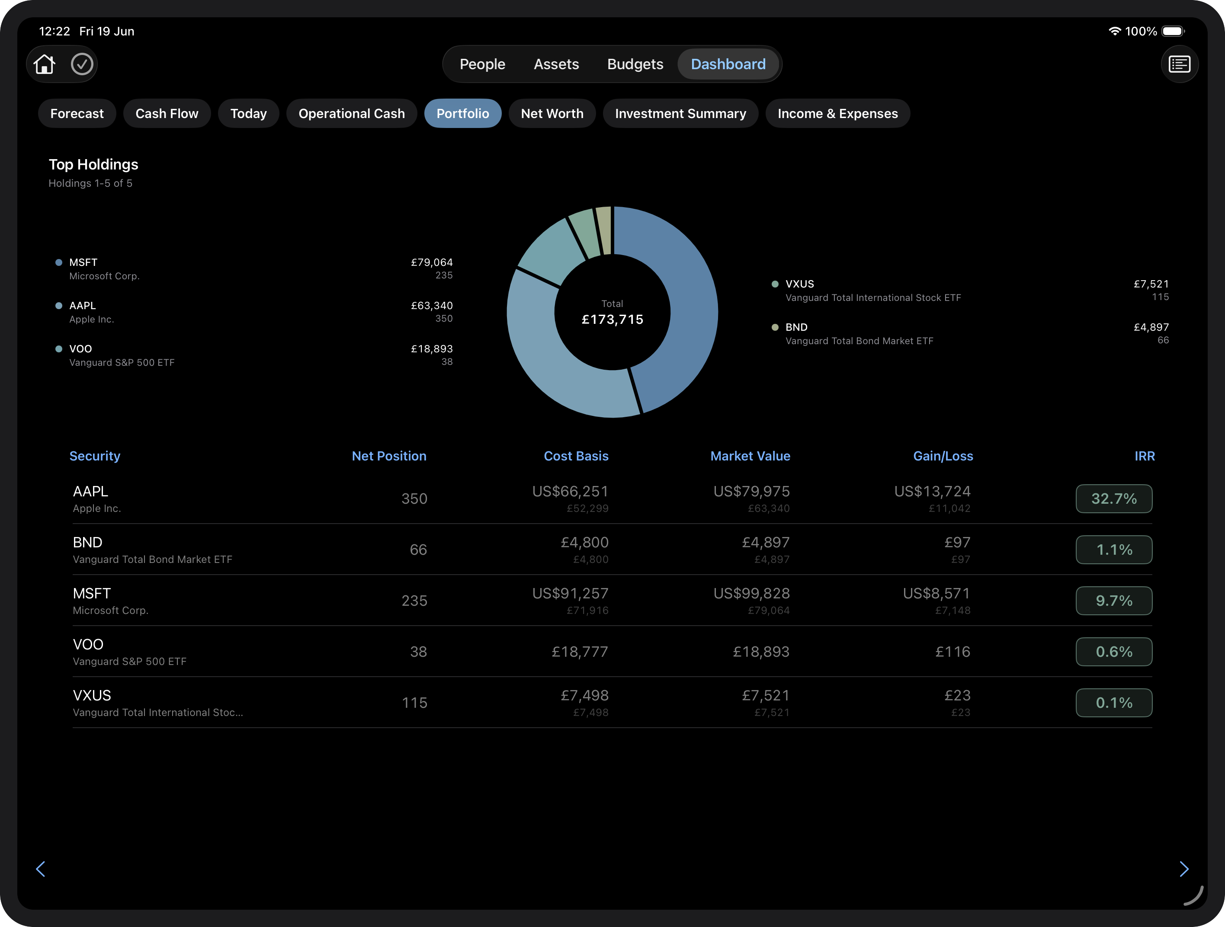Screen dimensions: 1225x927
Task: Select VXUS entry in chart legend
Action: 970,290
